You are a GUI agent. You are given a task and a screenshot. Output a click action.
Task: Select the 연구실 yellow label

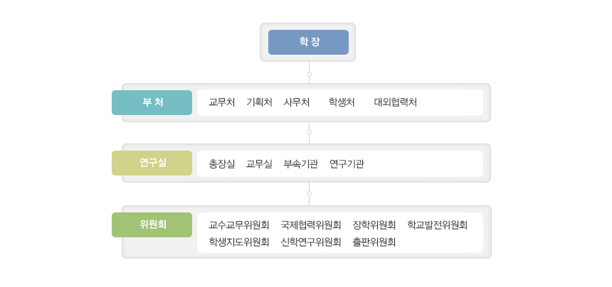152,163
